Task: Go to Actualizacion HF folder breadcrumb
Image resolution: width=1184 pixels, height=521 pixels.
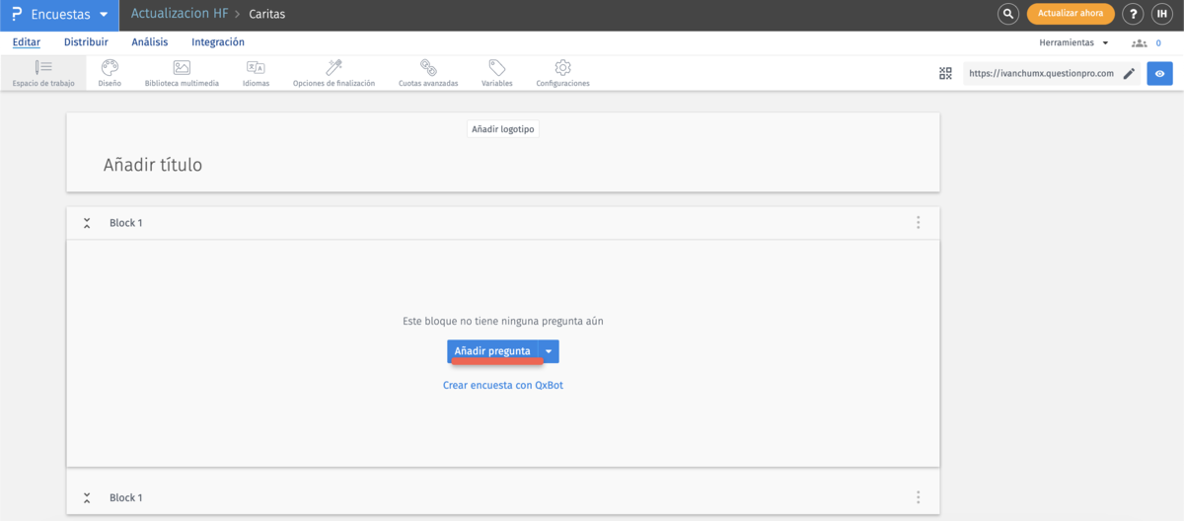Action: [x=180, y=15]
